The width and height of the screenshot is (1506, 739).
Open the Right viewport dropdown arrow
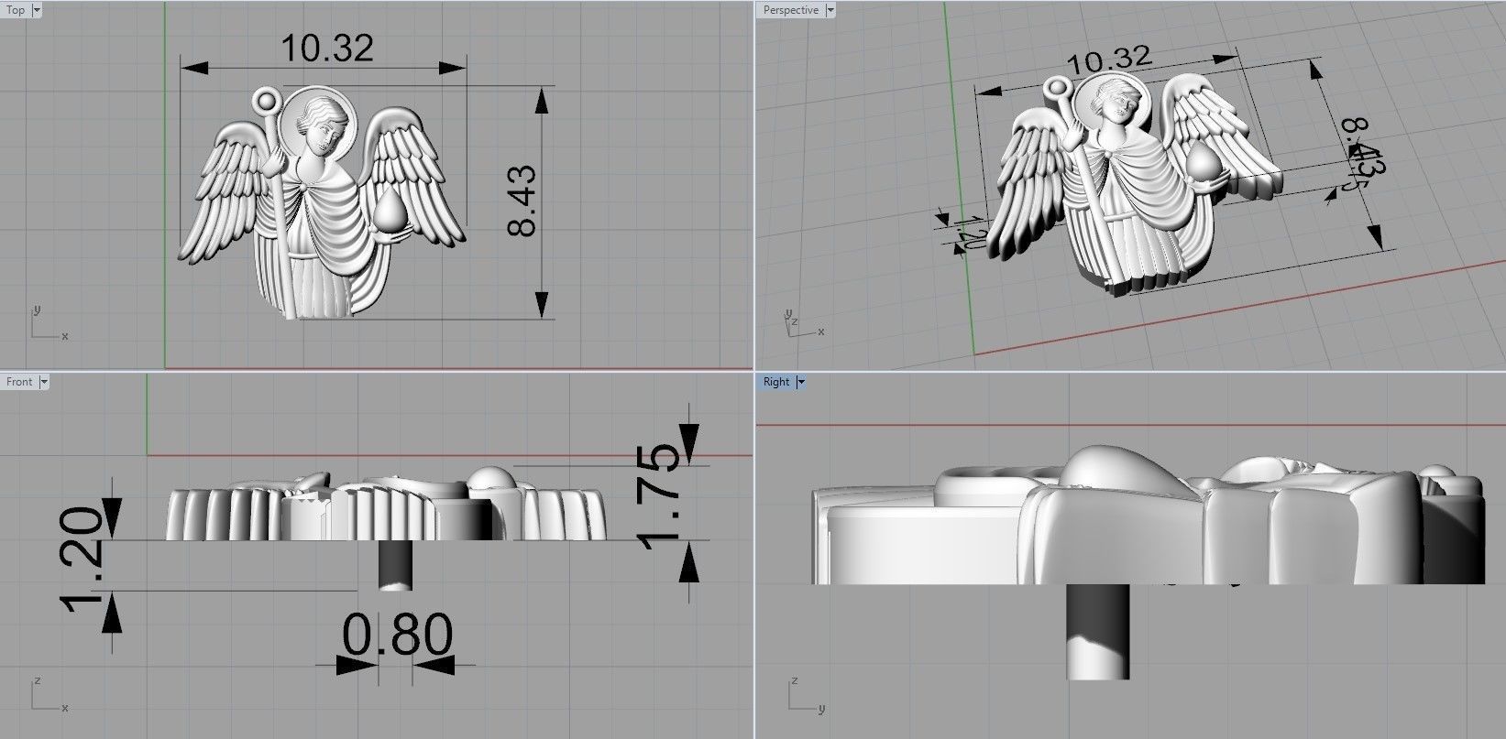800,382
